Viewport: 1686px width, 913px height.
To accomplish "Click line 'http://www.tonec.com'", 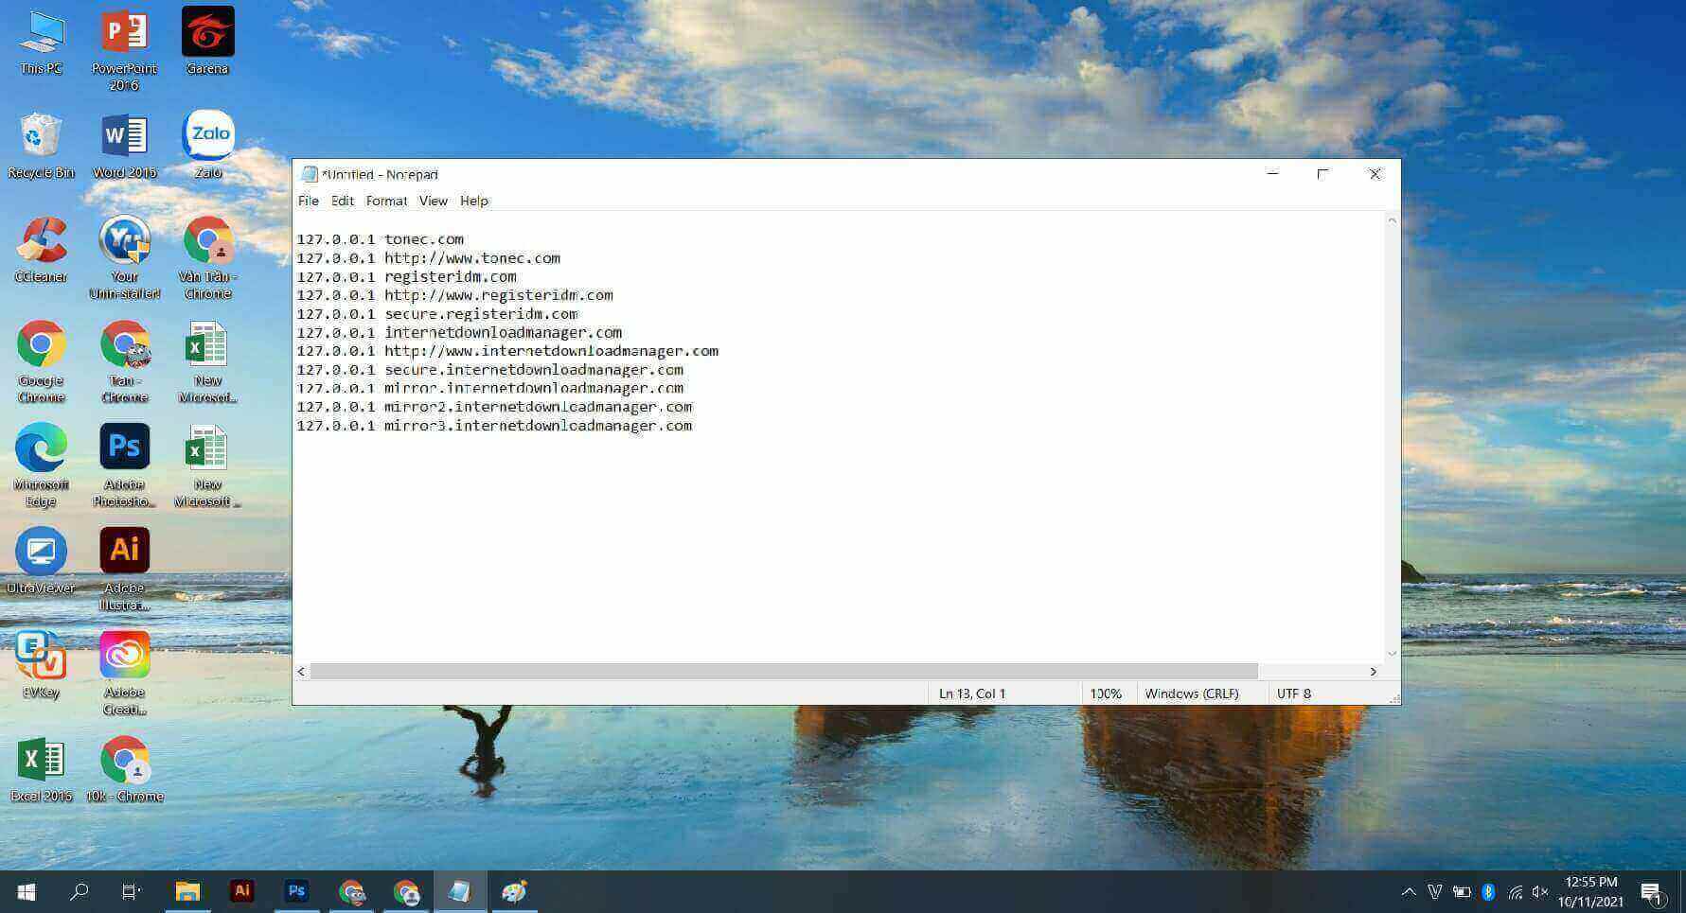I will coord(472,258).
